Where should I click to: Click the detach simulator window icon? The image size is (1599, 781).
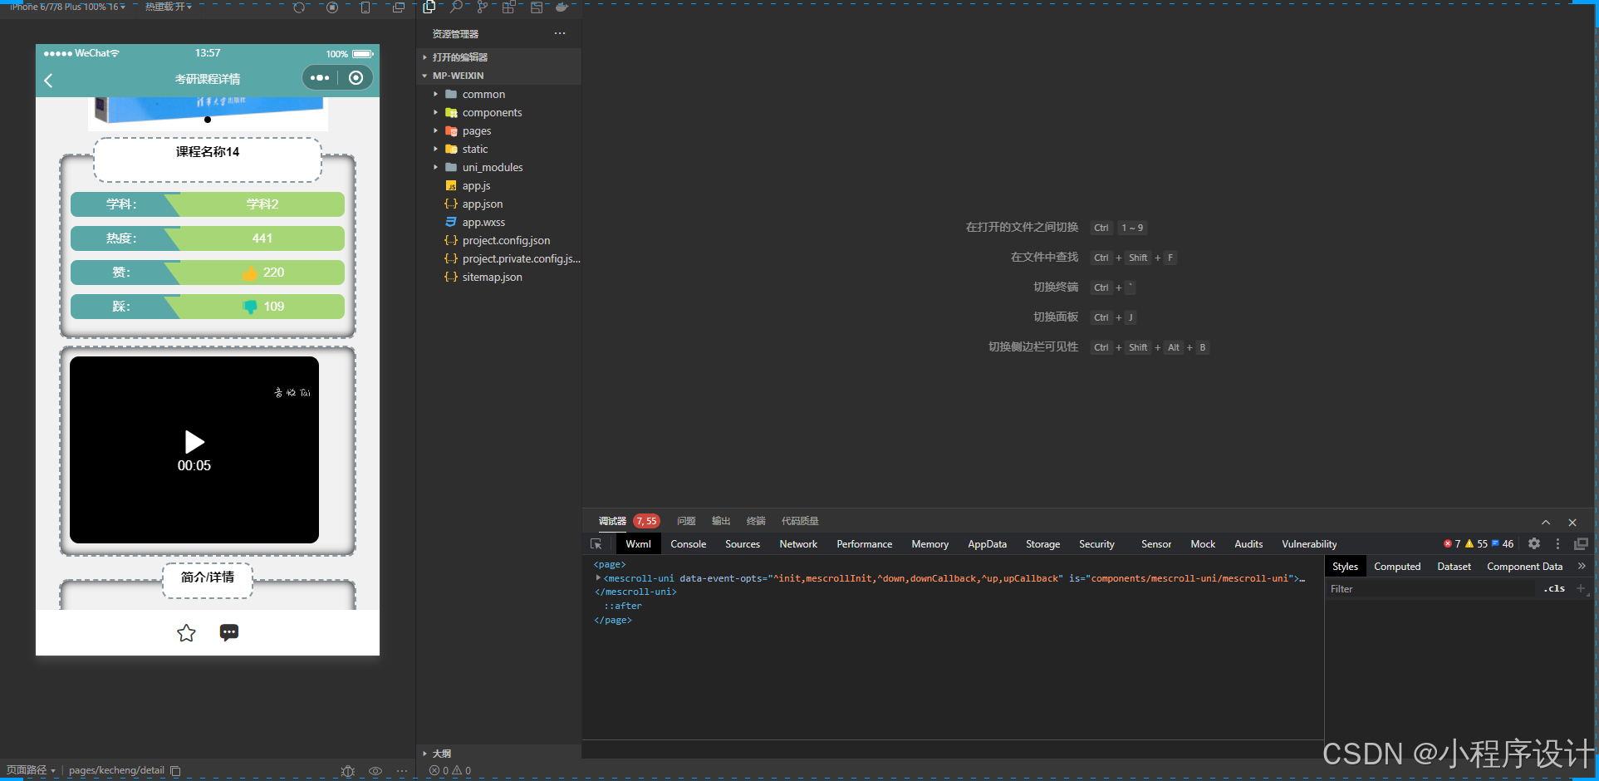click(399, 7)
